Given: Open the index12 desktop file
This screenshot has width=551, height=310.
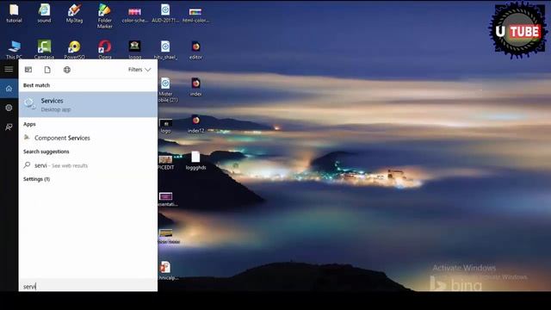Looking at the screenshot, I should (195, 124).
